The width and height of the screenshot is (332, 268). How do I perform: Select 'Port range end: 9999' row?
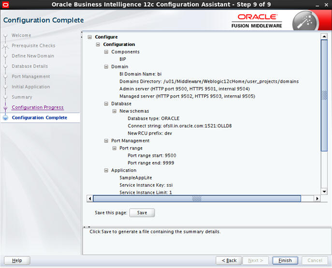(x=151, y=163)
